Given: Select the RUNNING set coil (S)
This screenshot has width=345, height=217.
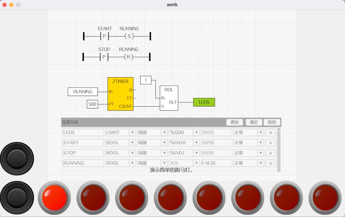Looking at the screenshot, I should pyautogui.click(x=129, y=36).
